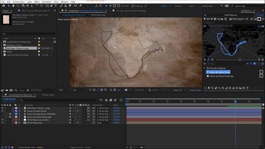265x149 pixels.
Task: Delete selected project item with trash icon
Action: [28, 90]
